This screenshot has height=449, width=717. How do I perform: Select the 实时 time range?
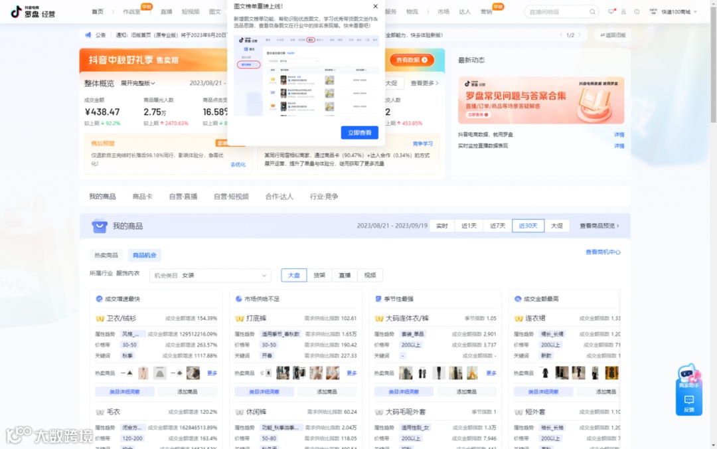pos(441,226)
